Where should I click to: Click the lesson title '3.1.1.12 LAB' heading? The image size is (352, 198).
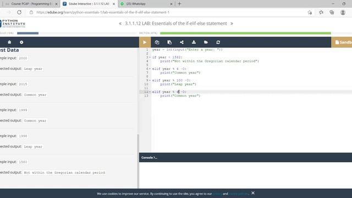tap(176, 23)
